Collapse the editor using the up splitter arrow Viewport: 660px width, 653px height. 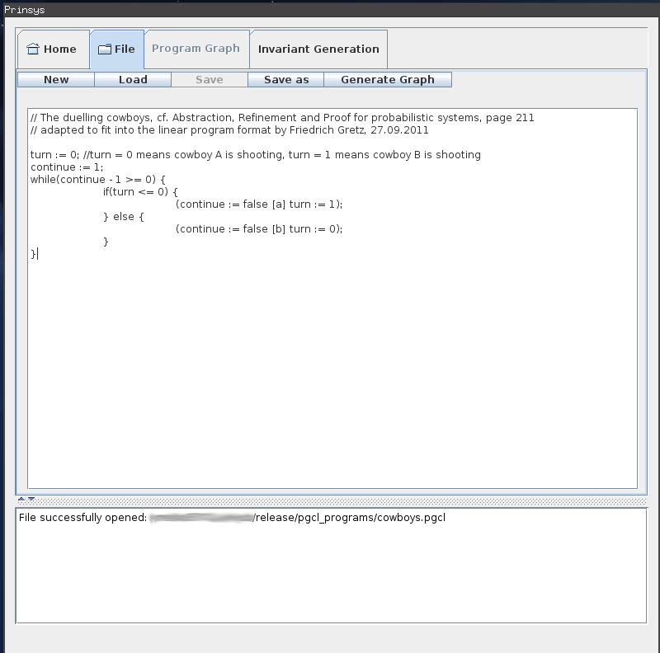pos(21,499)
